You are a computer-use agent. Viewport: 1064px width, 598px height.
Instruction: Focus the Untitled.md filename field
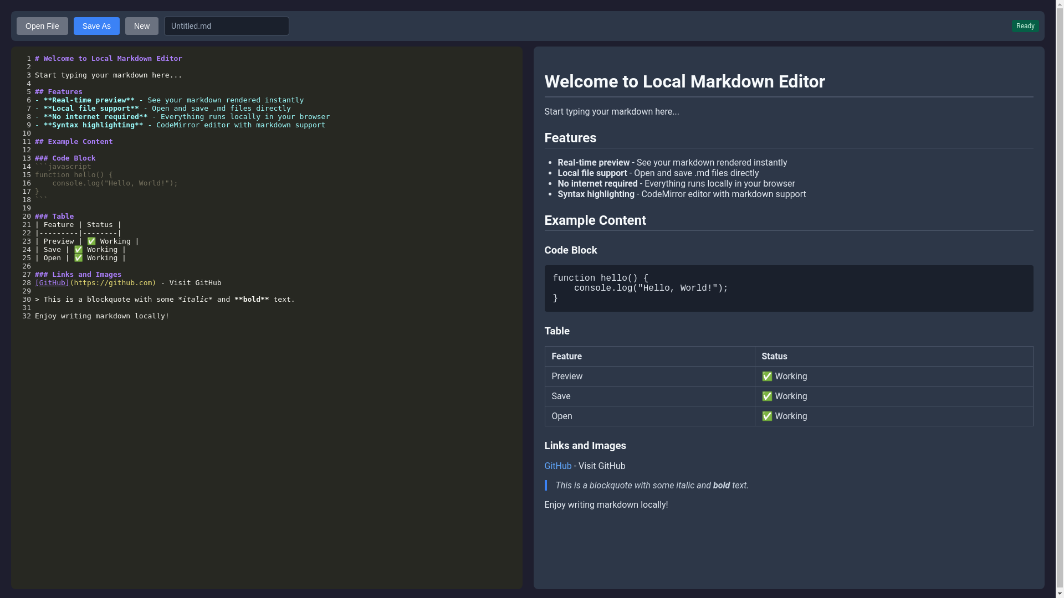coord(226,26)
